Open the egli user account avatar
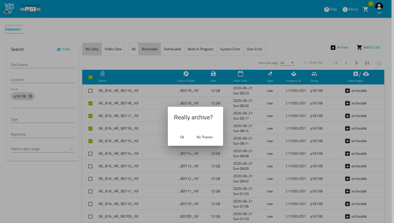The width and height of the screenshot is (394, 223). pyautogui.click(x=379, y=6)
